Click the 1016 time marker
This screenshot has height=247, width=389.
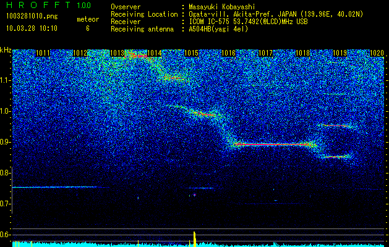(228, 53)
